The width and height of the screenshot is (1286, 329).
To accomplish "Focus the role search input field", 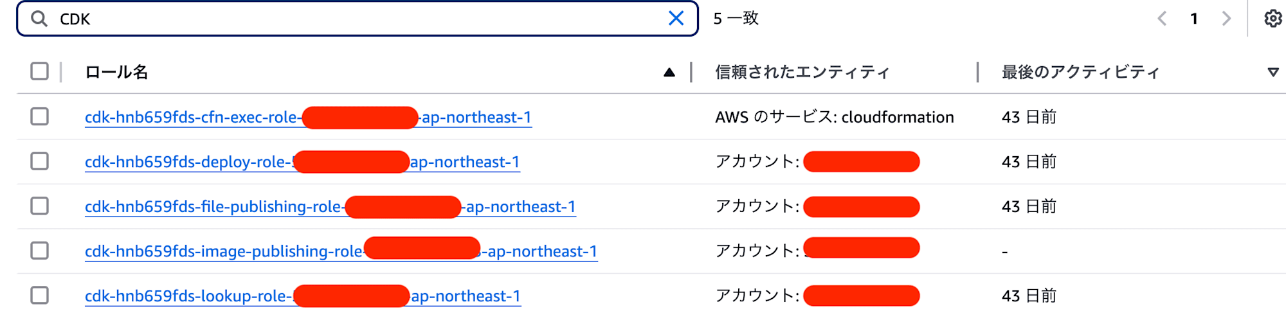I will (358, 19).
